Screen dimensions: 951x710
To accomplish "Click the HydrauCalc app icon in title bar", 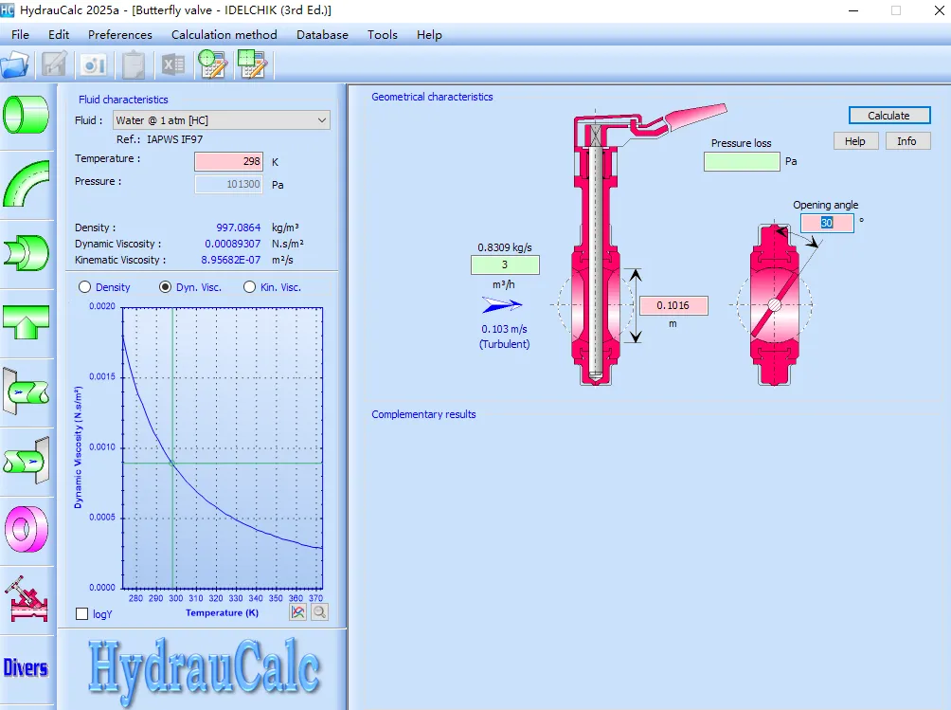I will (x=8, y=9).
